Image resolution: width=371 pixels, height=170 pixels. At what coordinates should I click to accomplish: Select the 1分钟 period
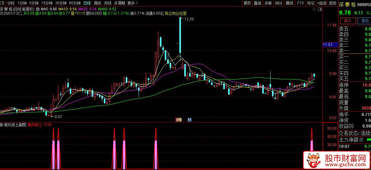click(22, 3)
